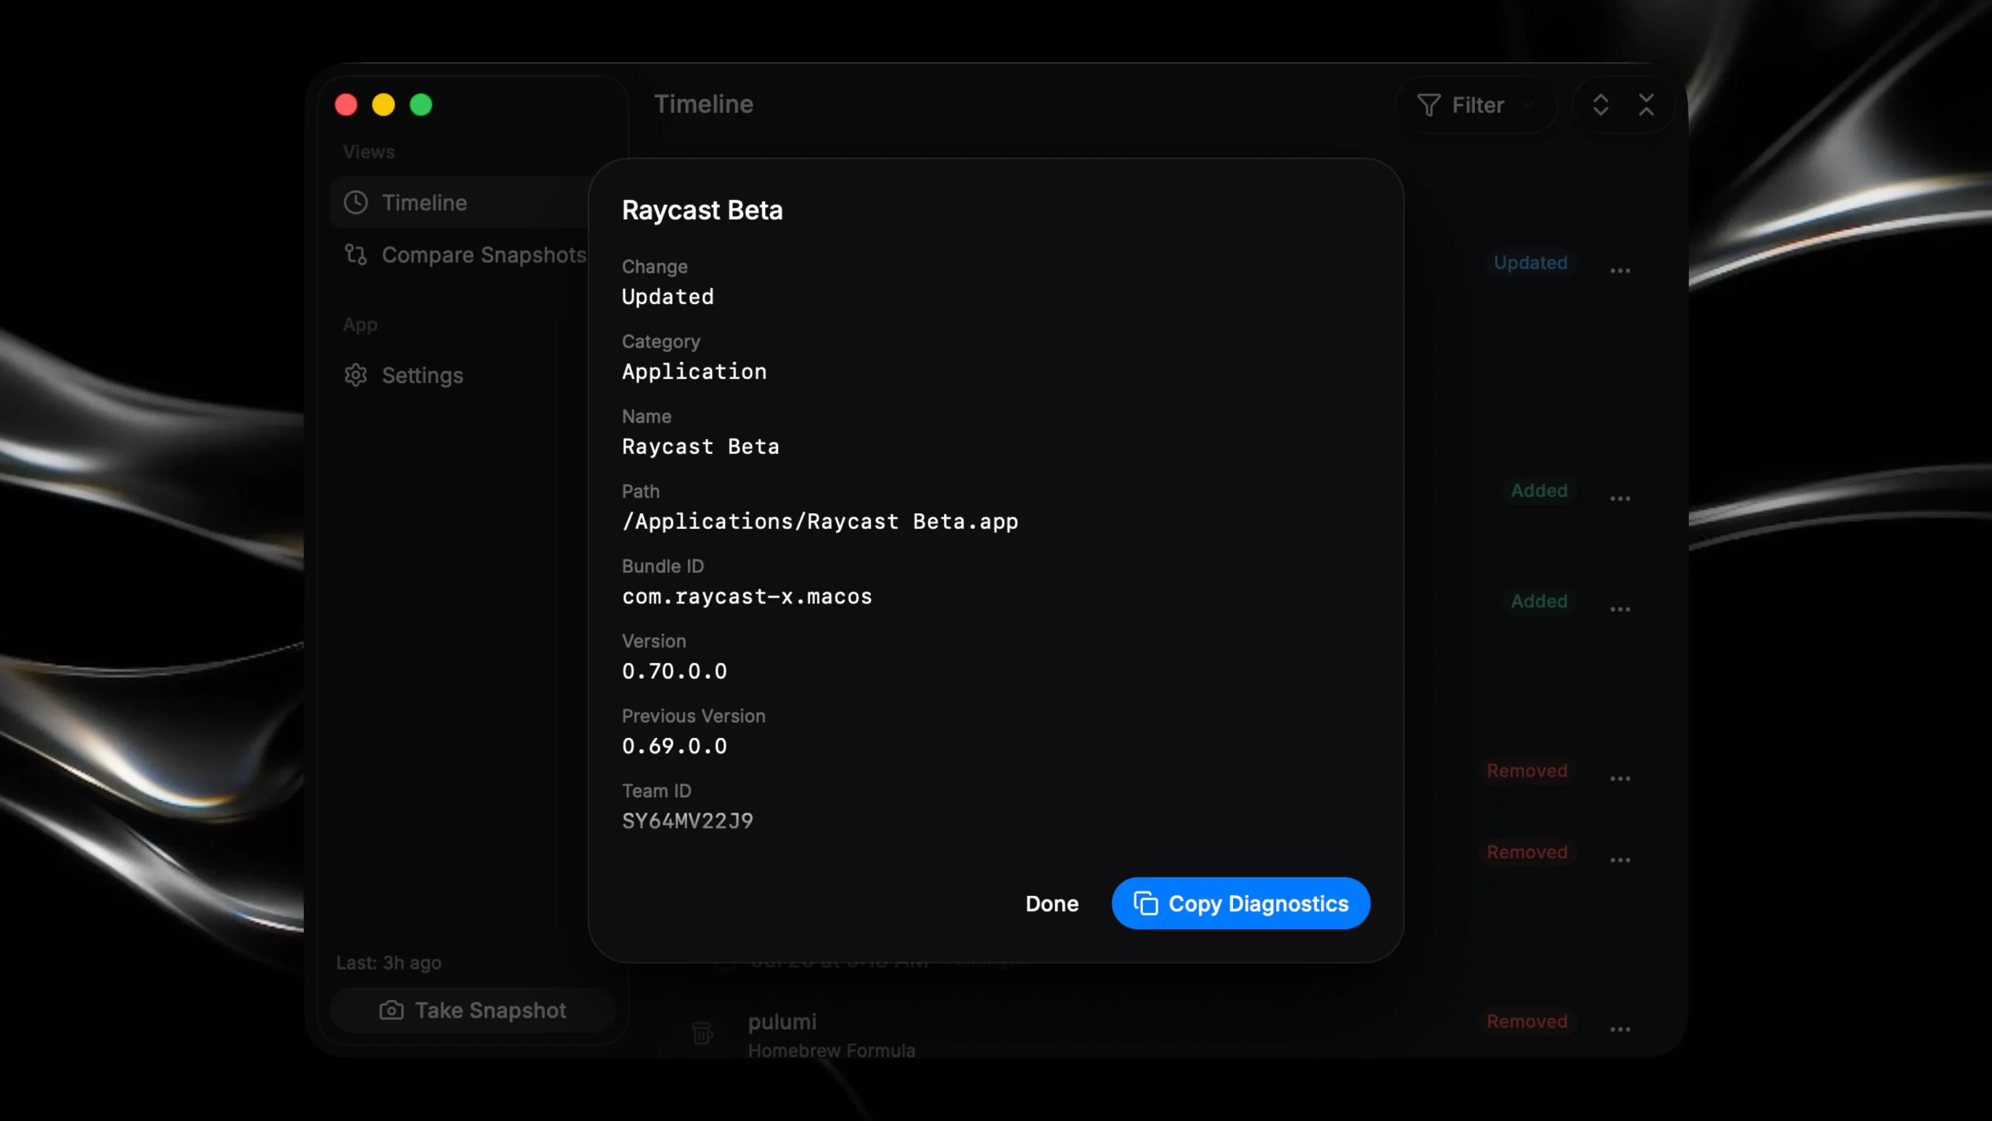Click the Removed badge on the pulumi row

coord(1526,1021)
